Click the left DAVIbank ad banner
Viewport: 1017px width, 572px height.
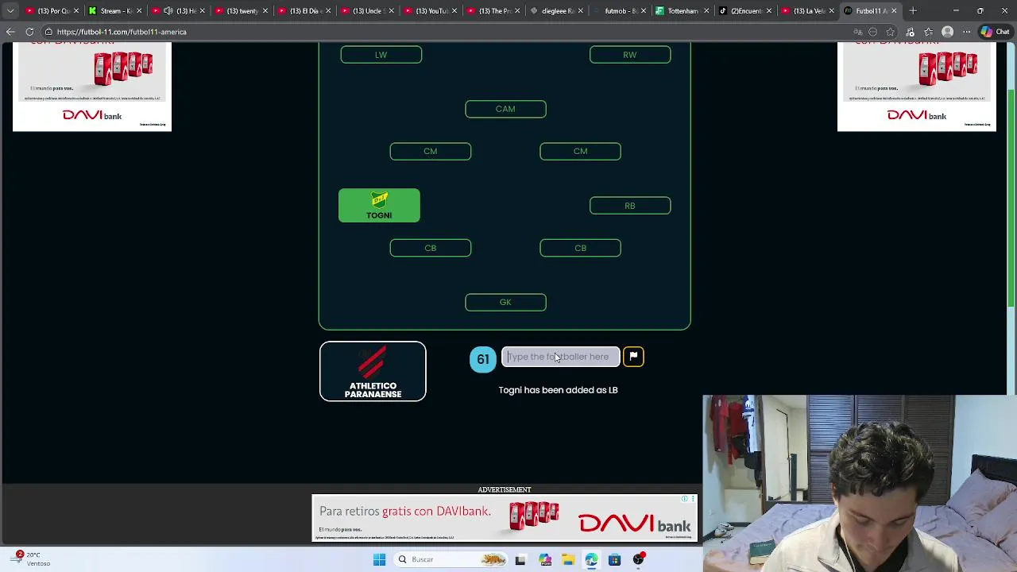pyautogui.click(x=92, y=87)
